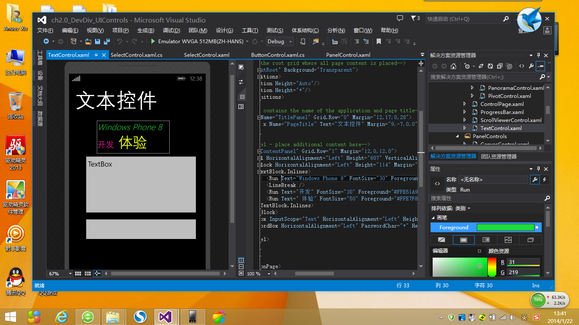Viewport: 579px width, 325px height.
Task: Expand the PanoramaControl.xaml tree node
Action: [x=472, y=88]
